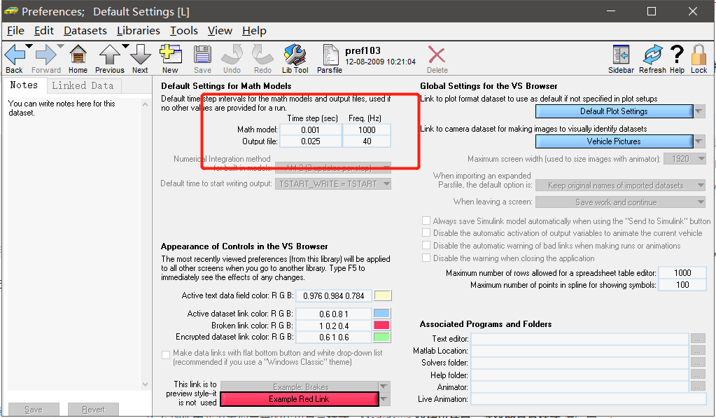Click active text field color swatch

point(382,295)
